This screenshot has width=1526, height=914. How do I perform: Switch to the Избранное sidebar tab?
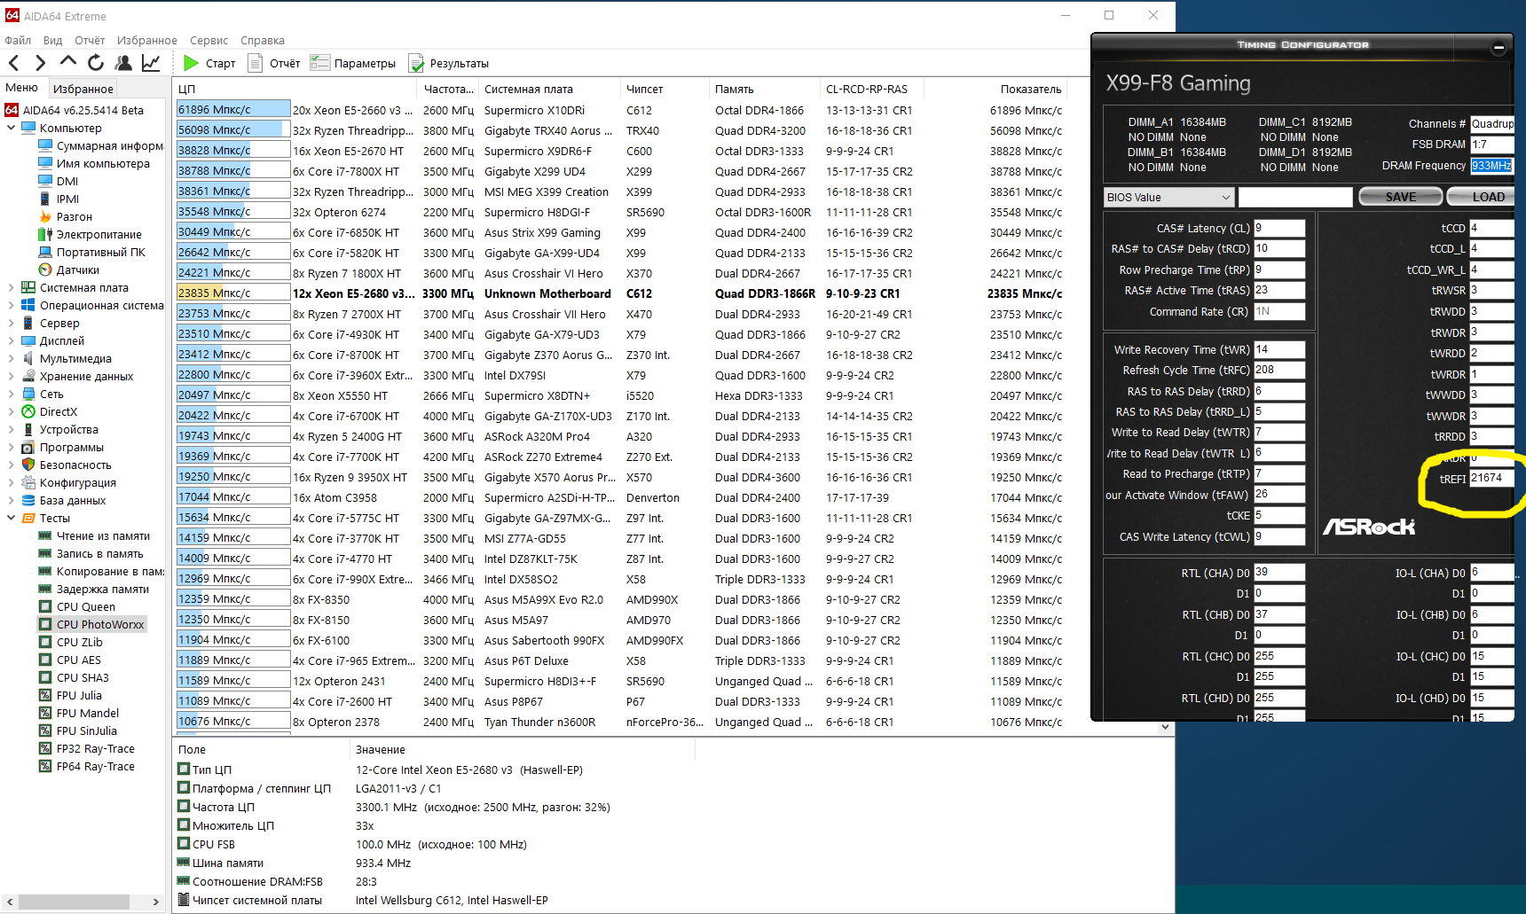coord(83,89)
